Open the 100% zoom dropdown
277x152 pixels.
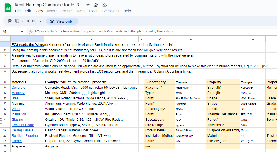pyautogui.click(x=34, y=21)
